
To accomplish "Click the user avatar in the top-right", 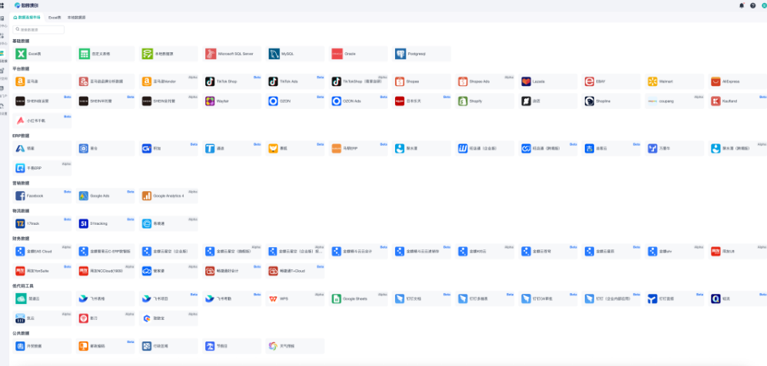I will (x=764, y=5).
